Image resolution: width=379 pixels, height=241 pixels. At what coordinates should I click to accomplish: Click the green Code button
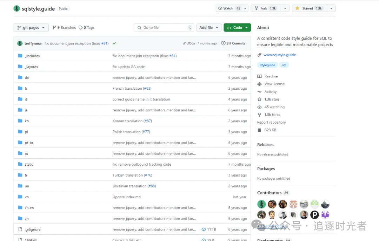coord(237,28)
